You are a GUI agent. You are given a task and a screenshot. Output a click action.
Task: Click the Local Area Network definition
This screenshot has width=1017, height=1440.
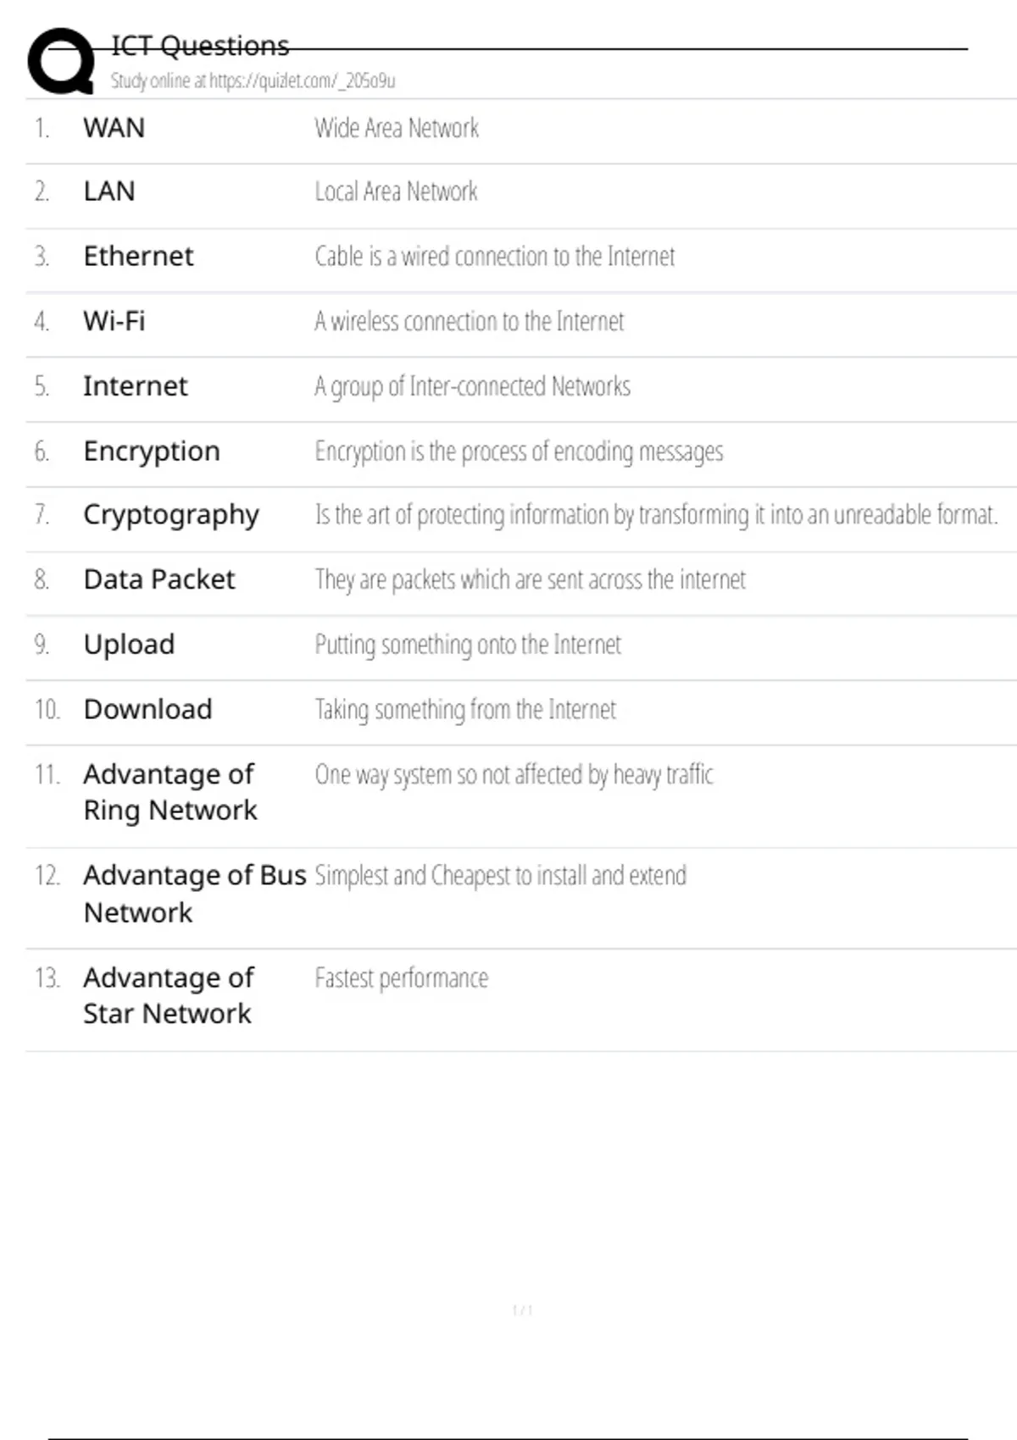pyautogui.click(x=396, y=192)
